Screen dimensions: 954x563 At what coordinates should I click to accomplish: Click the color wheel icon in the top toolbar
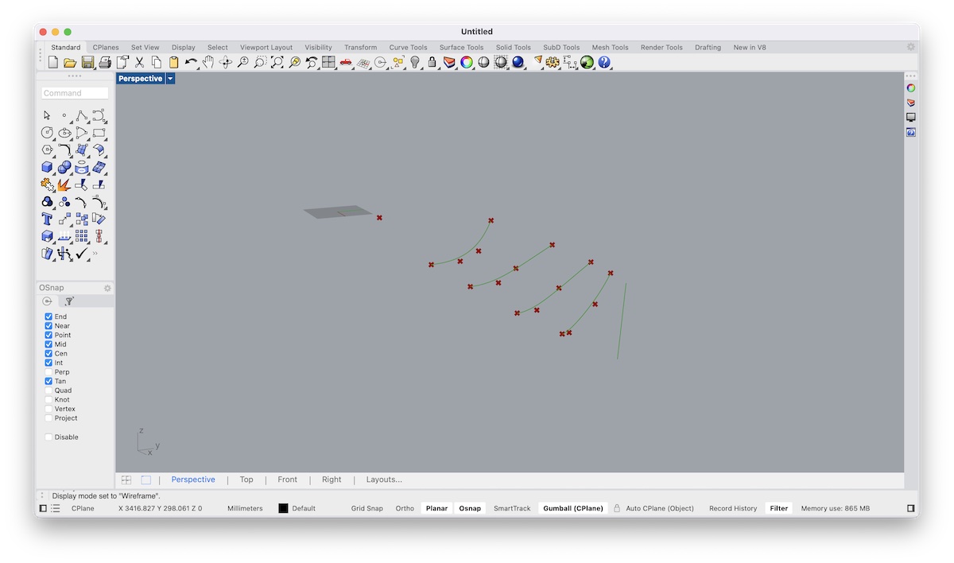click(467, 62)
